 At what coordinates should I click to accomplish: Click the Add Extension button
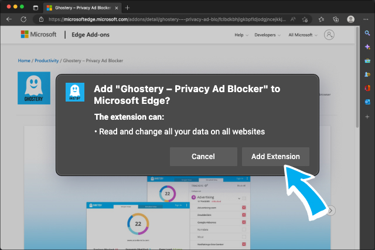(275, 157)
